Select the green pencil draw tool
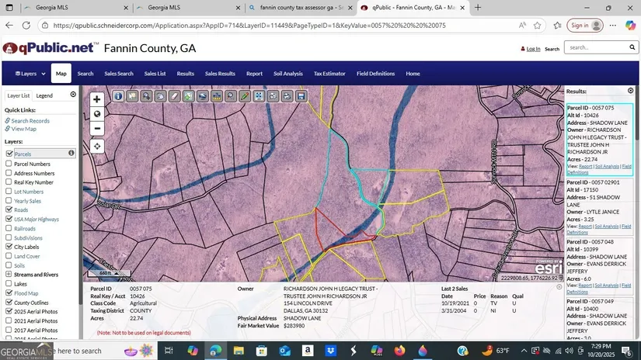641x360 pixels. pos(245,96)
